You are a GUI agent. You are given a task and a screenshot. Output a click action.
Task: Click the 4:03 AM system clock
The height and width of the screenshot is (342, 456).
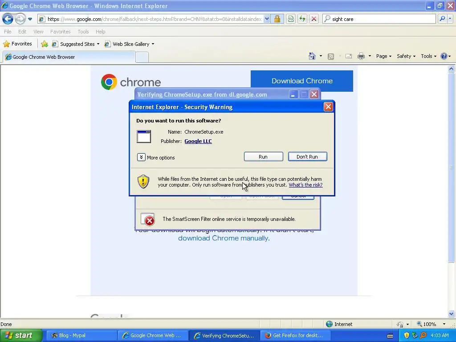click(440, 335)
